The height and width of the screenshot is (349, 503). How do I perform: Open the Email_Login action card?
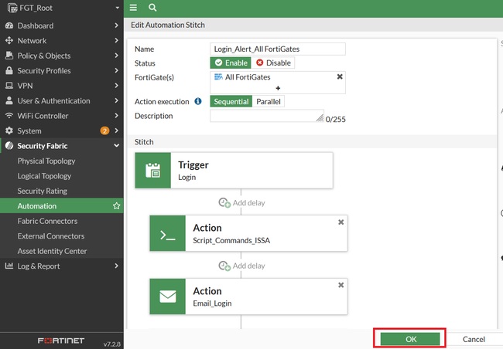click(x=248, y=296)
